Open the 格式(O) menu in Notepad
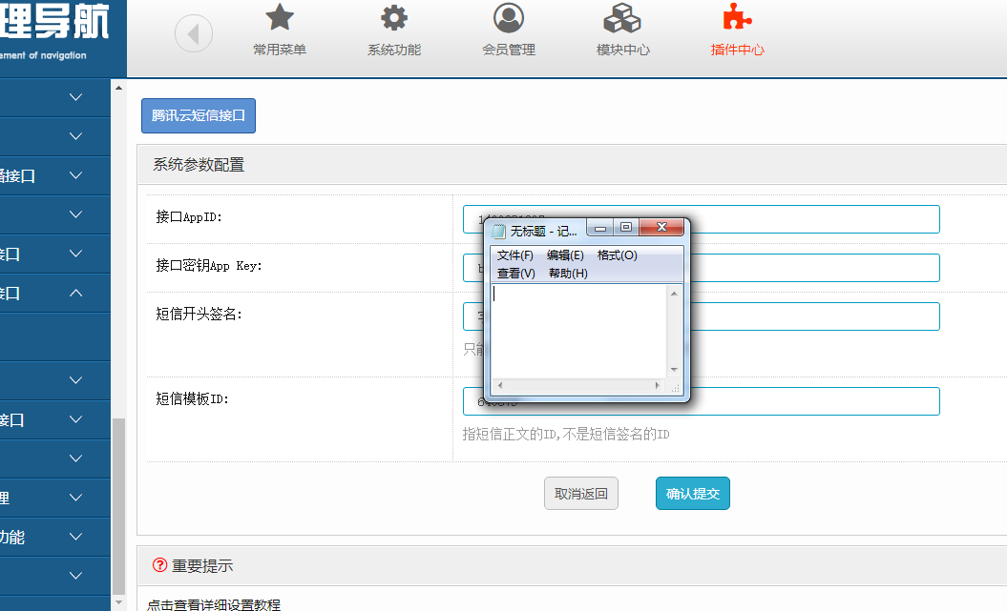Image resolution: width=1007 pixels, height=611 pixels. click(617, 255)
